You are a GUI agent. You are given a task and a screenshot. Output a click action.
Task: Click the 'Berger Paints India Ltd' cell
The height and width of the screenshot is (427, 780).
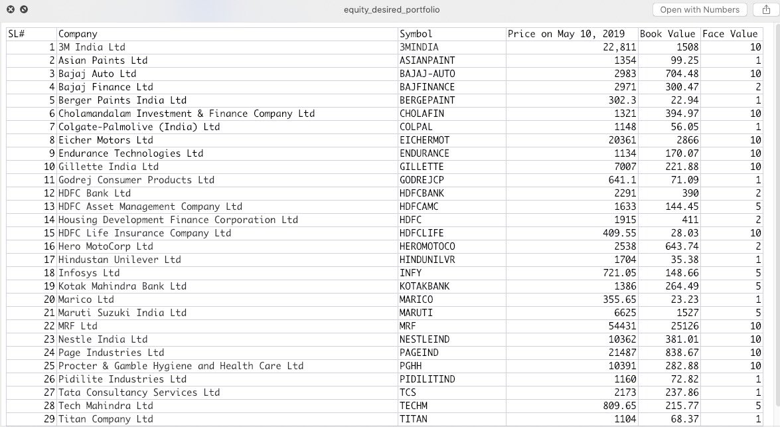pos(227,100)
